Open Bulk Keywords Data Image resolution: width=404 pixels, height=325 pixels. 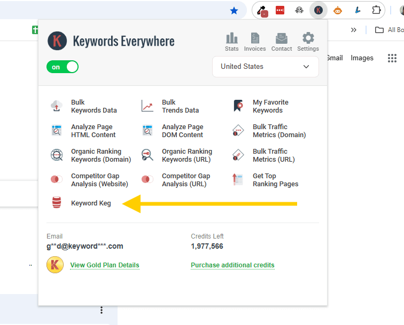click(94, 106)
